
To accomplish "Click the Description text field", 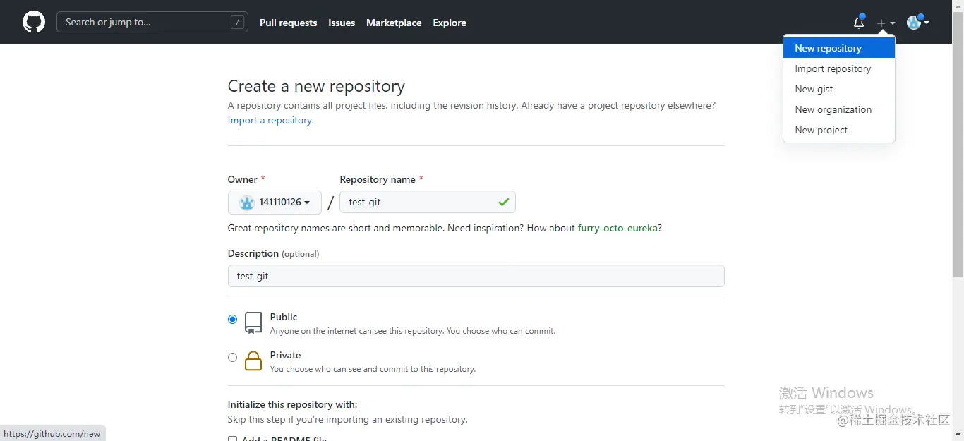I will coord(476,276).
